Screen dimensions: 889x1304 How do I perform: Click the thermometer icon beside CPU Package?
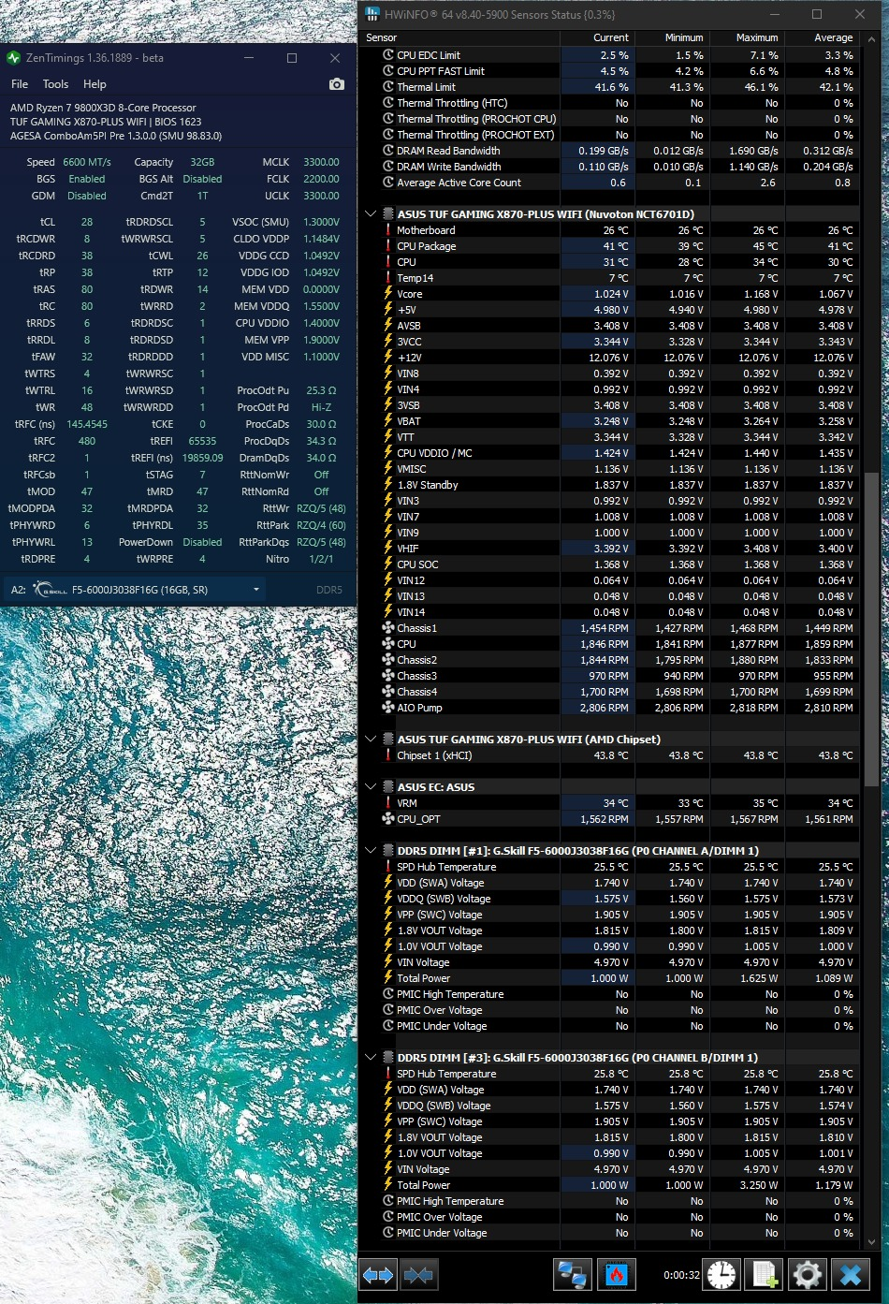coord(388,246)
